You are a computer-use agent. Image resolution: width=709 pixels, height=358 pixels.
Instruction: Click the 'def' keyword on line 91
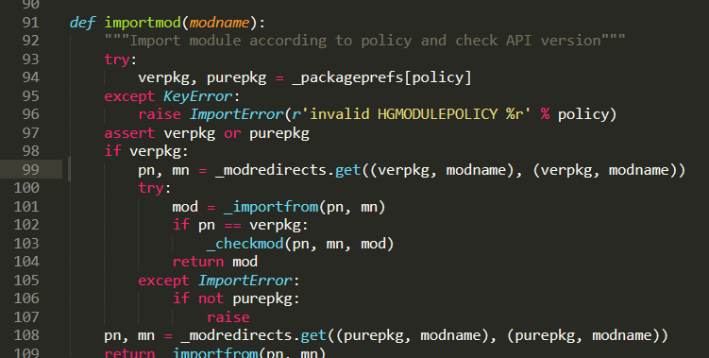tap(83, 23)
